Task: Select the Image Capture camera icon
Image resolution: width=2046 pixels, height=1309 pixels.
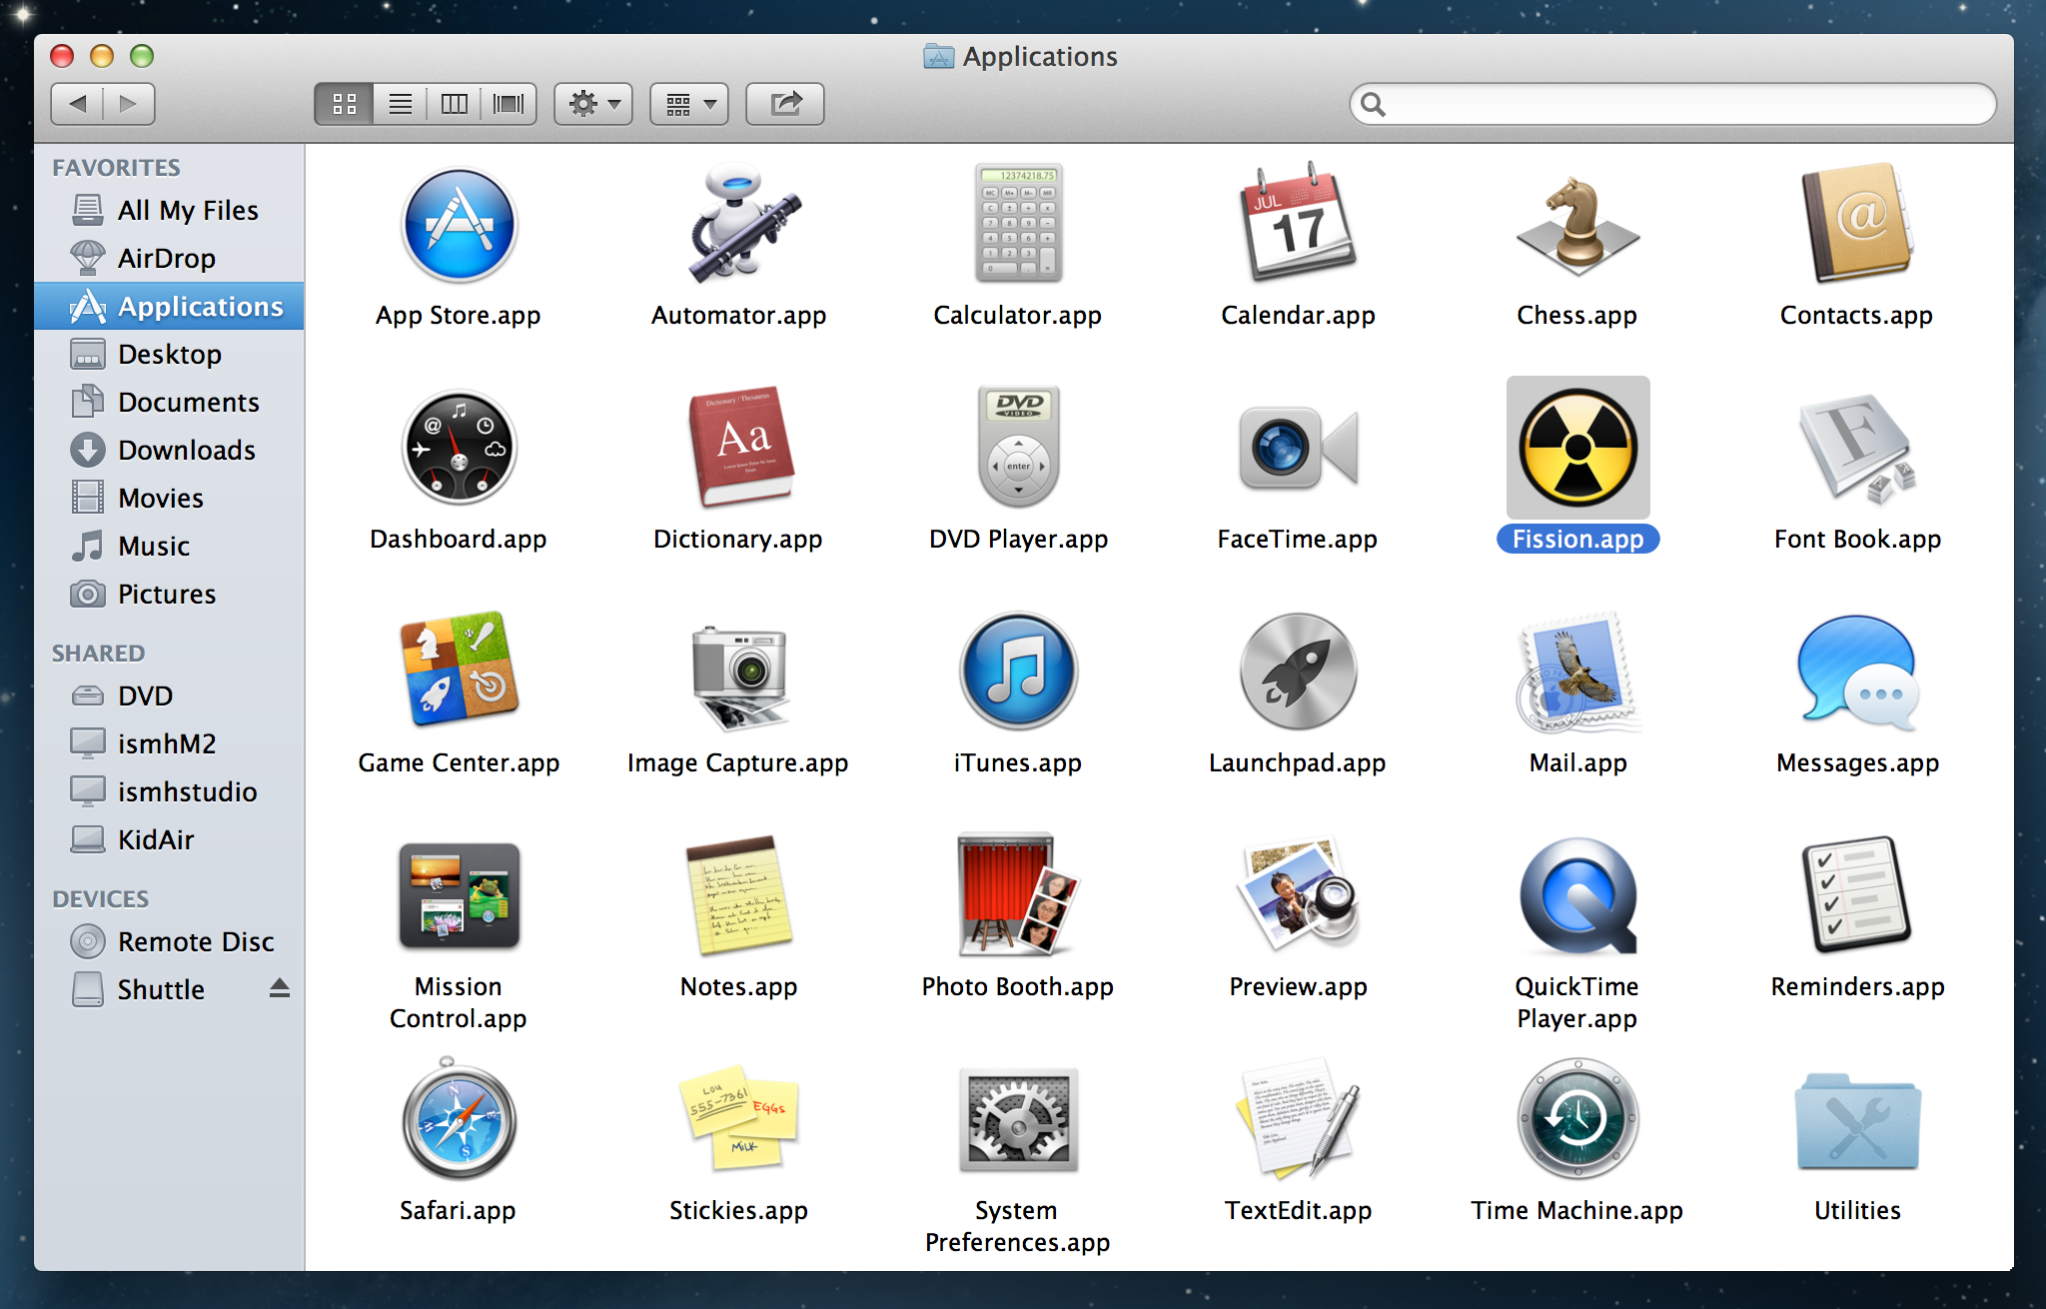Action: coord(739,676)
